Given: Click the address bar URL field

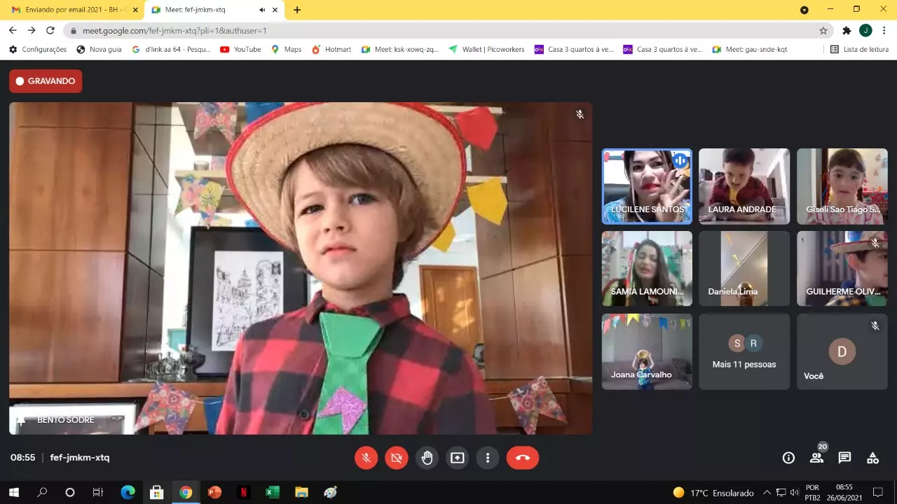Looking at the screenshot, I should point(448,31).
